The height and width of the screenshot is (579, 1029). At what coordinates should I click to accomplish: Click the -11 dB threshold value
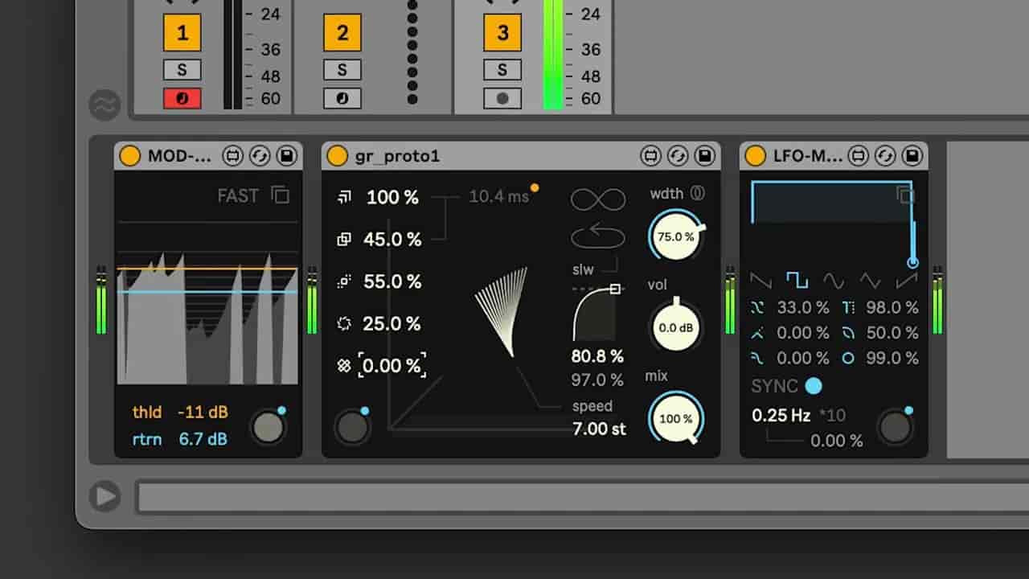coord(203,413)
